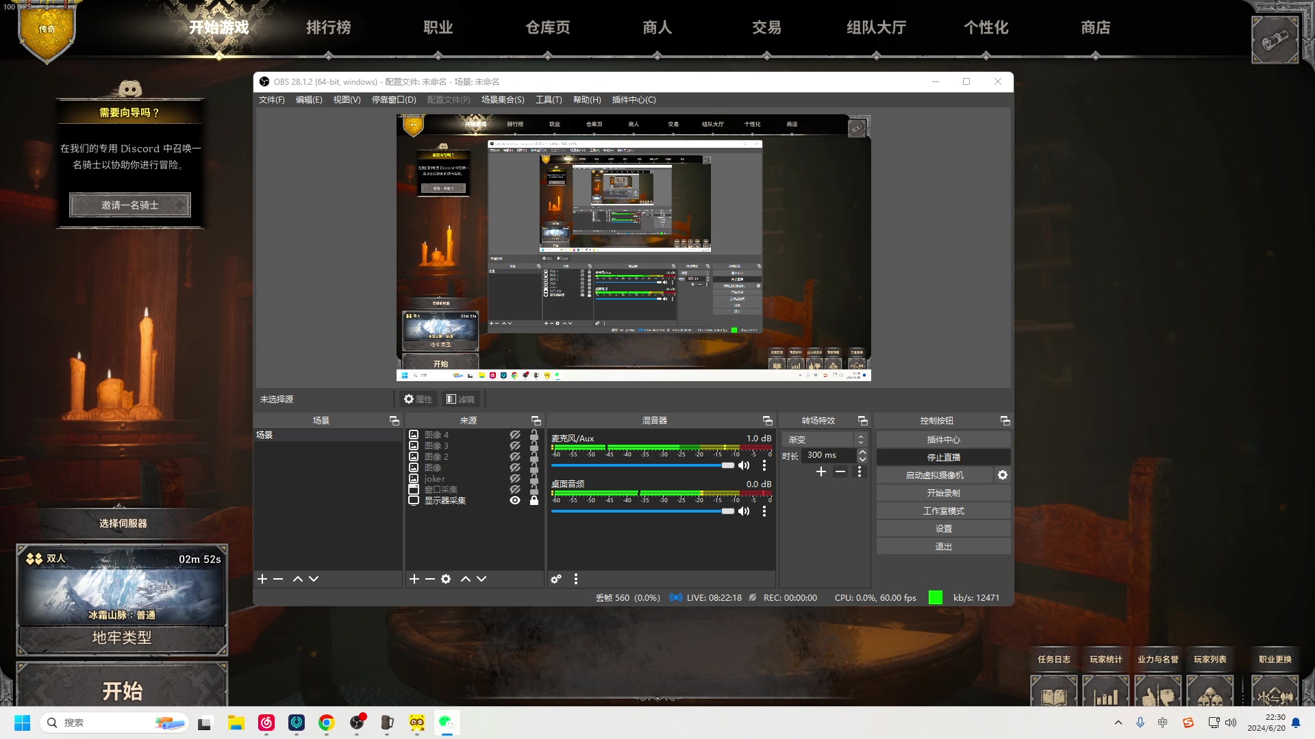Show the joker source via eye icon
The height and width of the screenshot is (739, 1315).
(515, 478)
